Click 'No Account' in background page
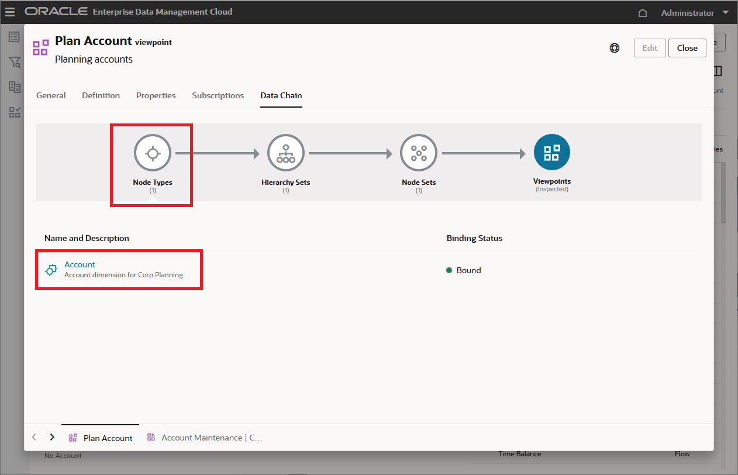Image resolution: width=738 pixels, height=475 pixels. [x=63, y=456]
